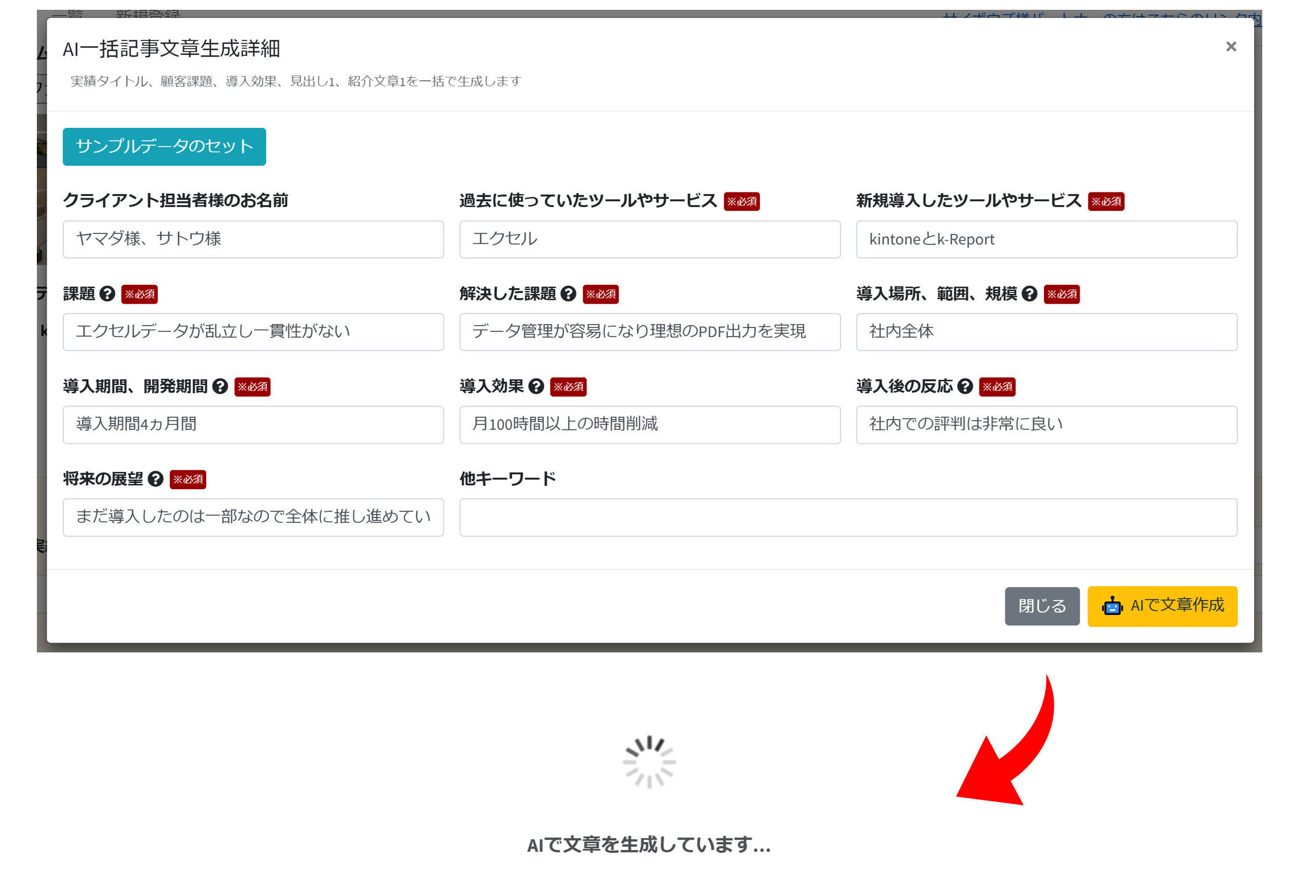The image size is (1298, 876).
Task: Select the 将来の展望 text field
Action: (253, 518)
